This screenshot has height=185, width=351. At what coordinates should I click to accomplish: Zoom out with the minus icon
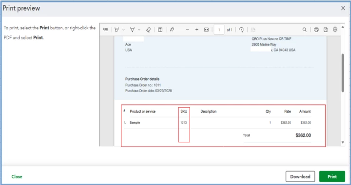point(188,30)
